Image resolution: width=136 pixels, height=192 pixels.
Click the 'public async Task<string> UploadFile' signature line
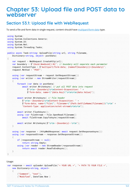tap(47, 53)
